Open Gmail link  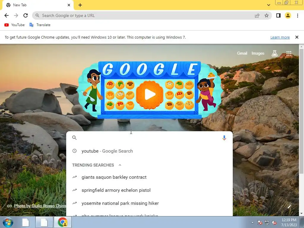pyautogui.click(x=242, y=53)
